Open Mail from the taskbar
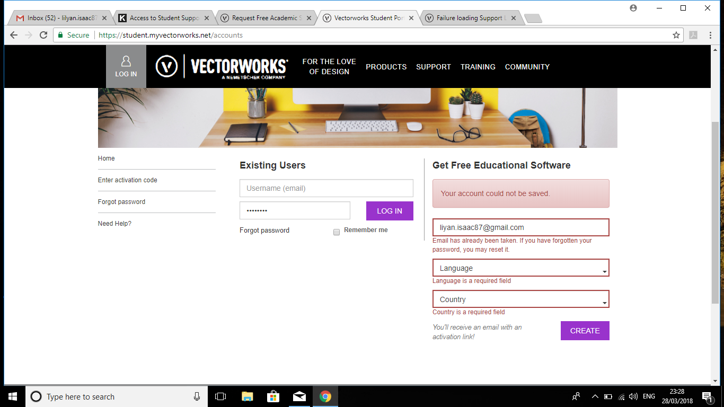Viewport: 724px width, 407px height. [x=299, y=396]
